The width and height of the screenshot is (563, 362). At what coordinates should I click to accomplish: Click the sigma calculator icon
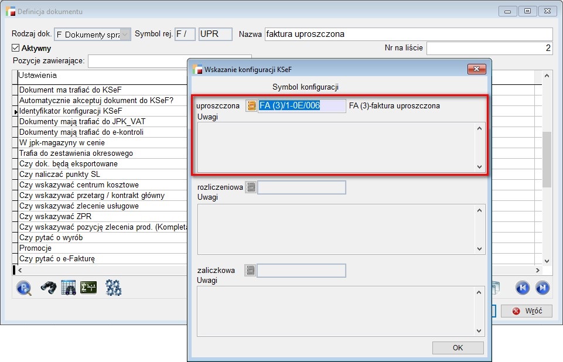click(x=88, y=288)
